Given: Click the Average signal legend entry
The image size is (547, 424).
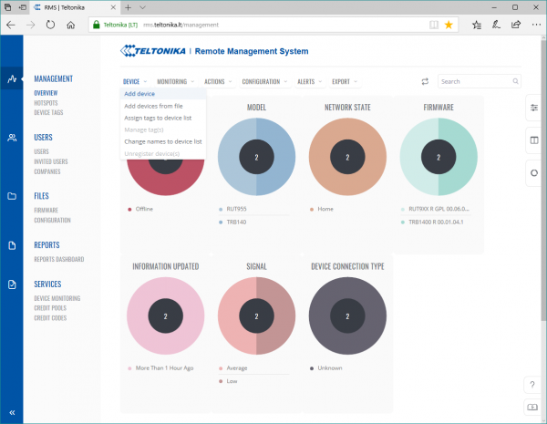Looking at the screenshot, I should click(233, 368).
